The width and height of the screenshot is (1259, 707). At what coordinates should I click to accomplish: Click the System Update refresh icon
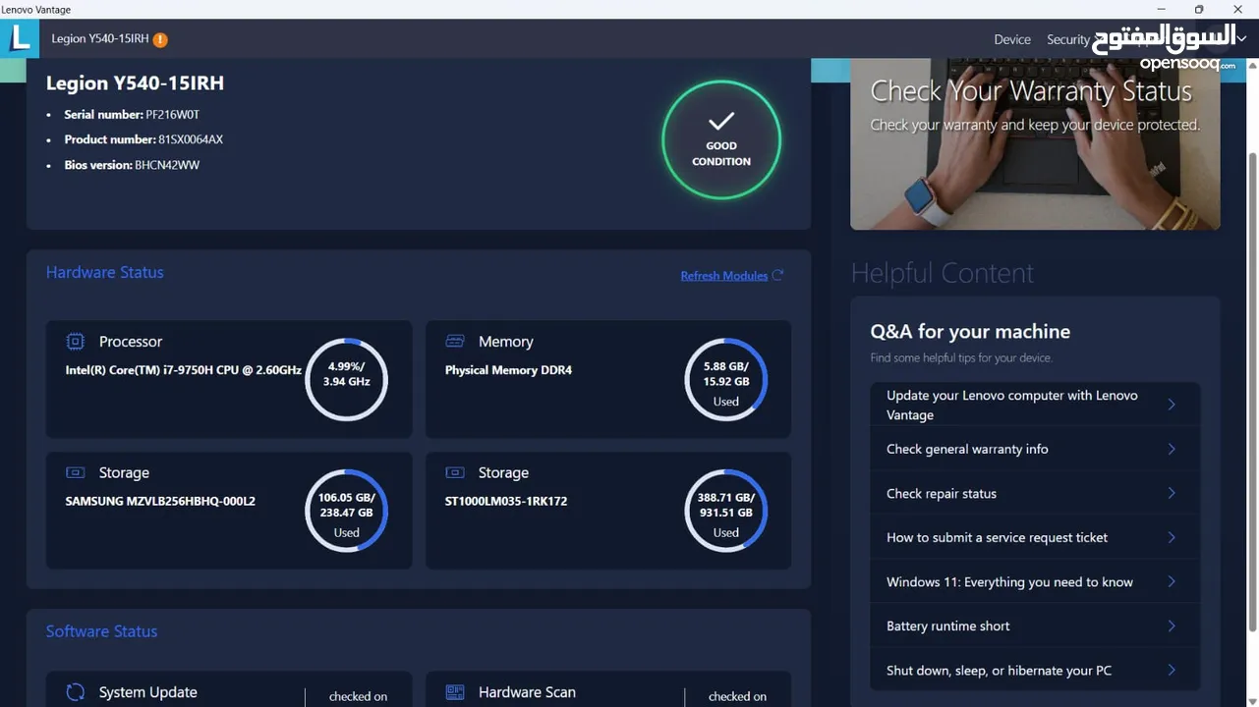click(x=75, y=691)
